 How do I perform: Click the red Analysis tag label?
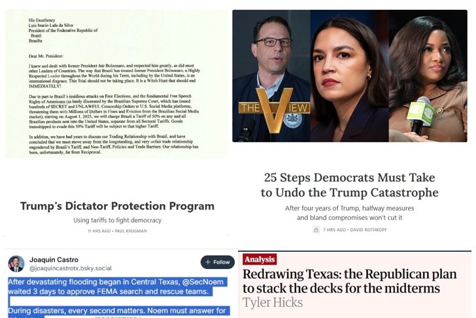pyautogui.click(x=260, y=259)
